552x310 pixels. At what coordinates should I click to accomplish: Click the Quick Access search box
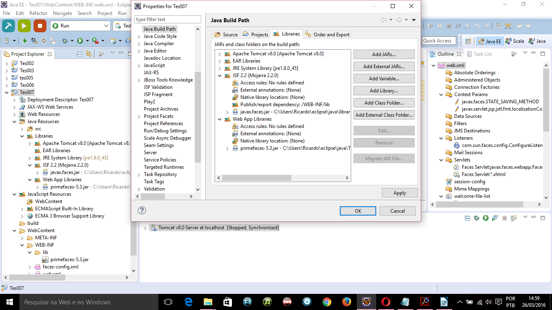439,41
